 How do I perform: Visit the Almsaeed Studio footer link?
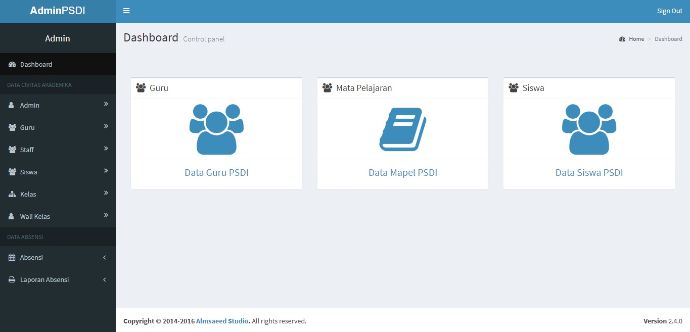(222, 321)
